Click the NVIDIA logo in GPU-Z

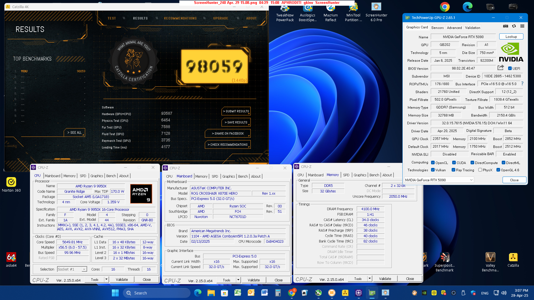coord(511,52)
